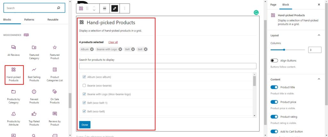Switch to the Blocks tab
The width and height of the screenshot is (328, 137).
click(7, 20)
